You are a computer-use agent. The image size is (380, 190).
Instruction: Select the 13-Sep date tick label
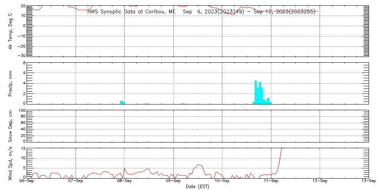point(368,182)
